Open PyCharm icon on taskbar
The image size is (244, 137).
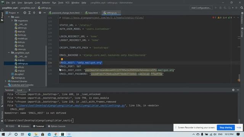click(x=63, y=134)
